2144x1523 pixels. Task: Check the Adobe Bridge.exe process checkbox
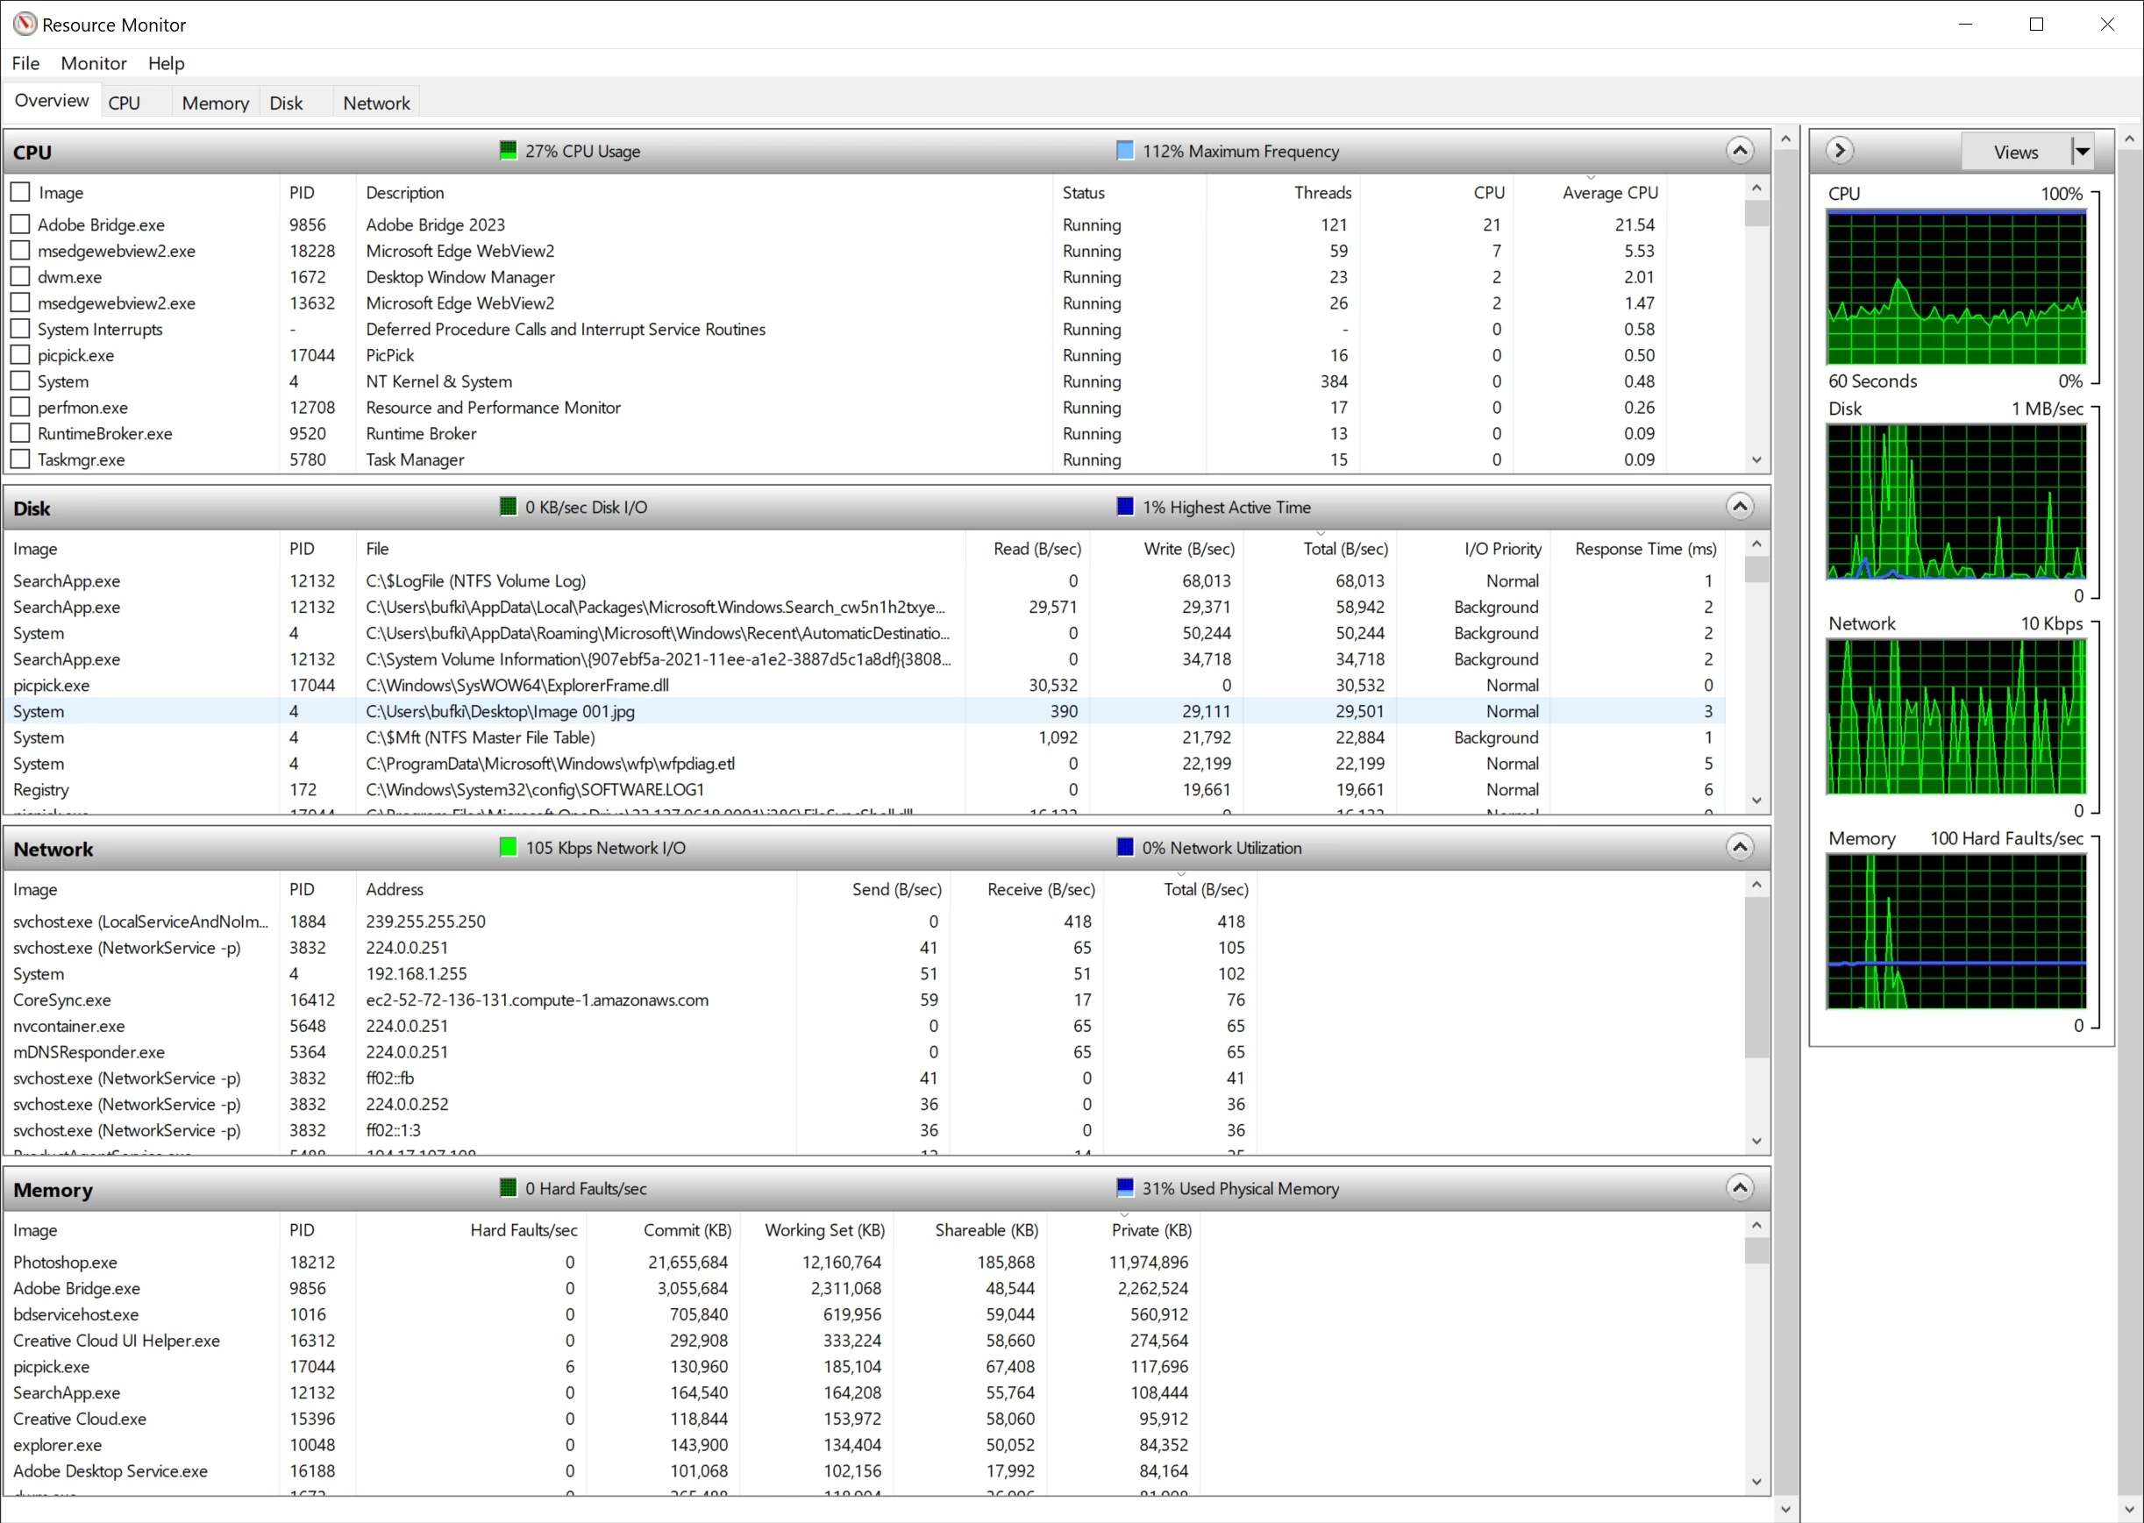(21, 224)
